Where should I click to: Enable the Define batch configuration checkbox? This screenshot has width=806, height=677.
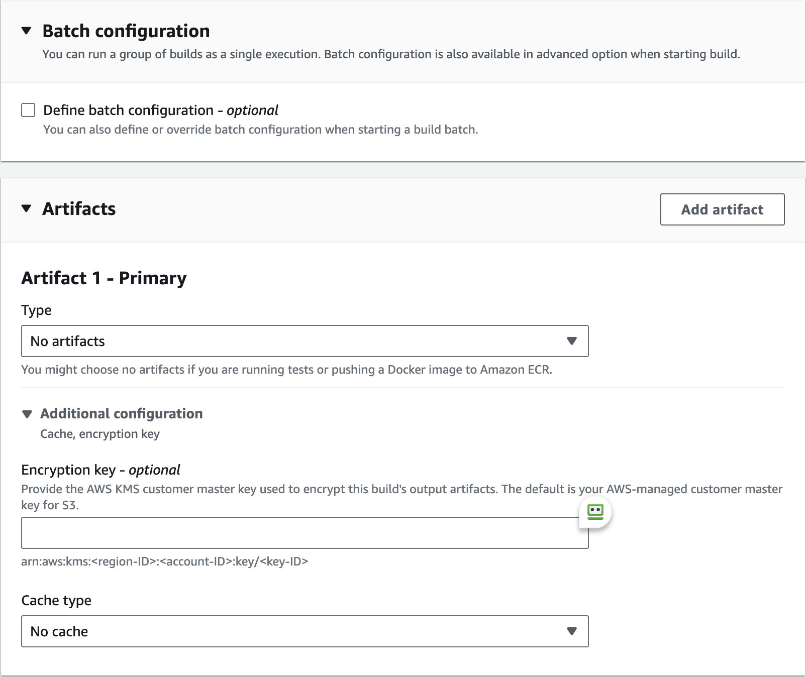(x=28, y=110)
